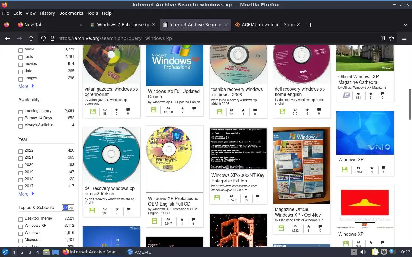This screenshot has width=412, height=257.
Task: Open dell recovery windows xp home english
Action: (300, 92)
